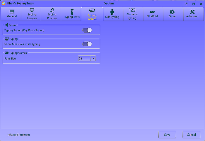
Task: Switch to the Other tab
Action: (x=173, y=14)
